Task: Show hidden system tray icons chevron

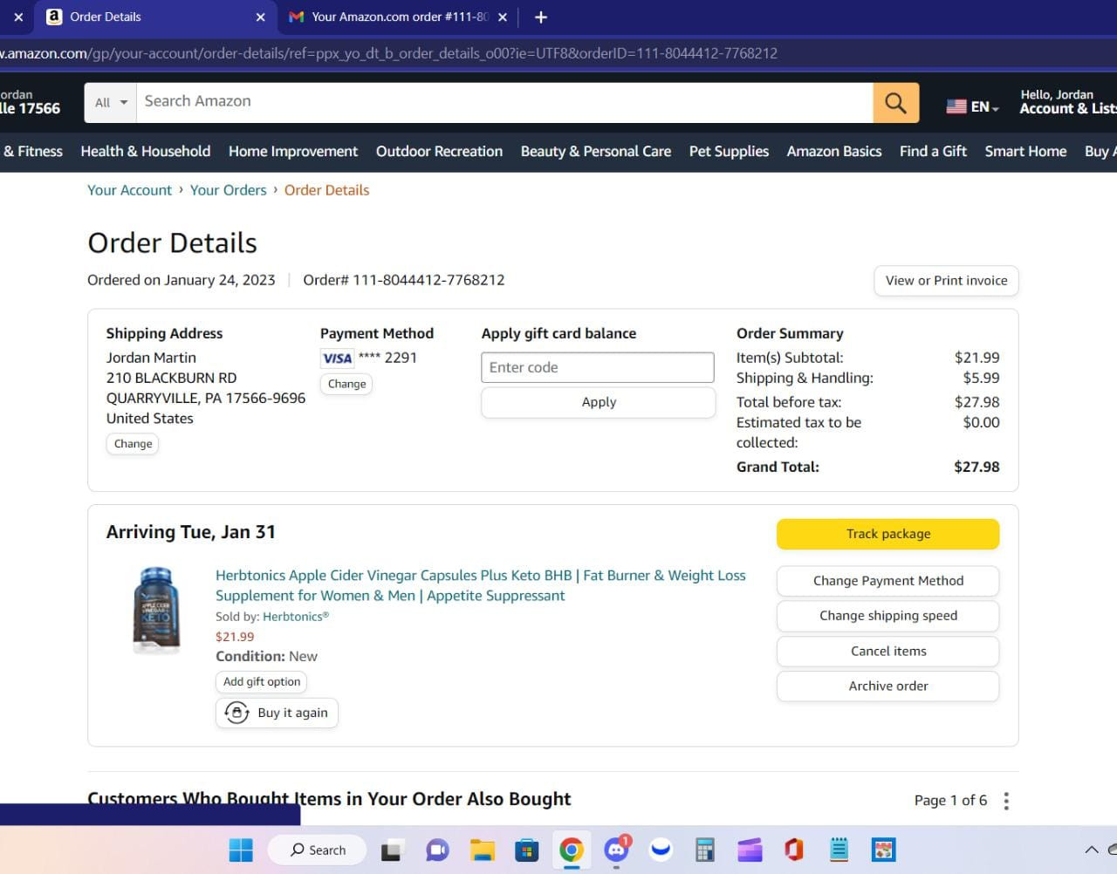Action: 1091,850
